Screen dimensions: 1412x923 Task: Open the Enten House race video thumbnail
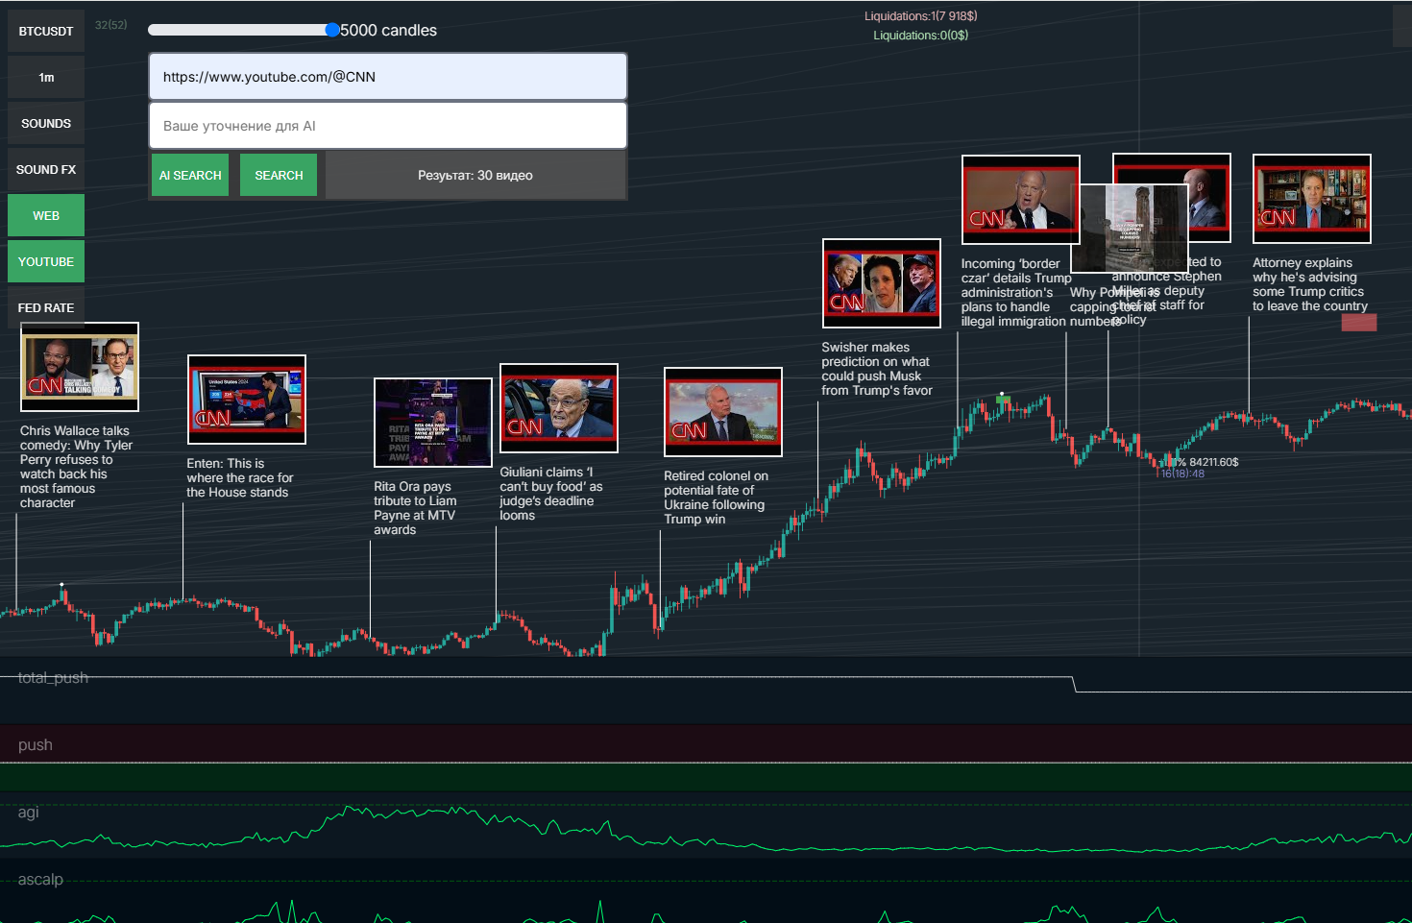pos(247,400)
